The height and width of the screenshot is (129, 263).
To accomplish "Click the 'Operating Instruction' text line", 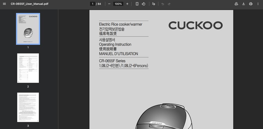I will pyautogui.click(x=115, y=45).
